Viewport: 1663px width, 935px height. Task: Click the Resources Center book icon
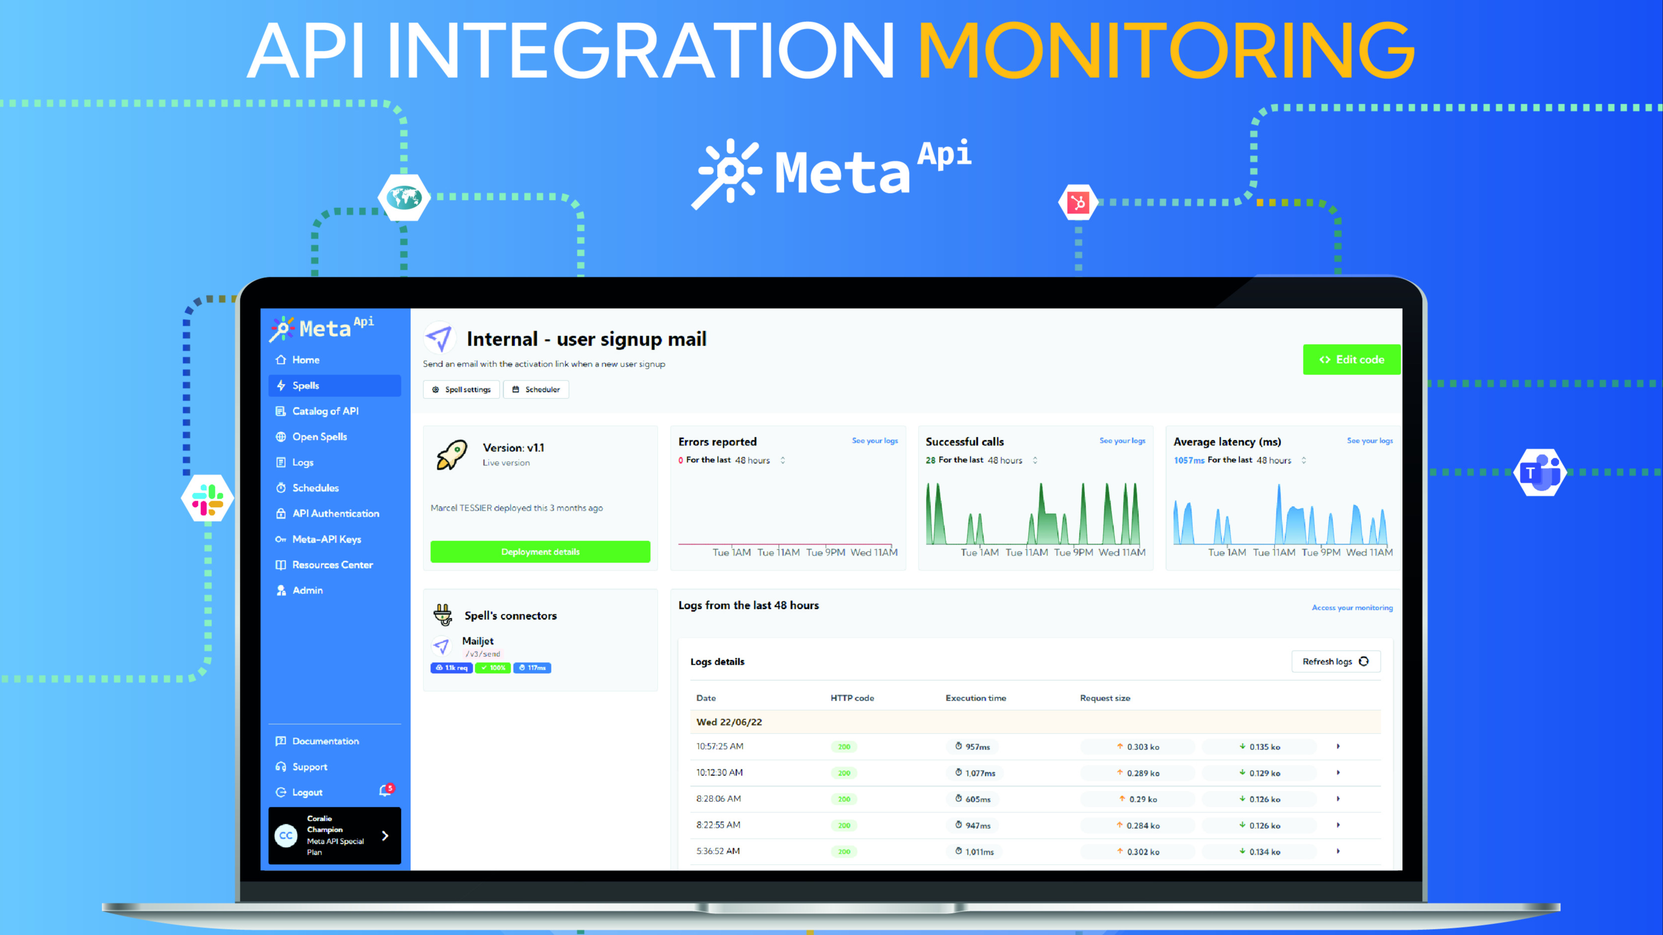[x=281, y=565]
